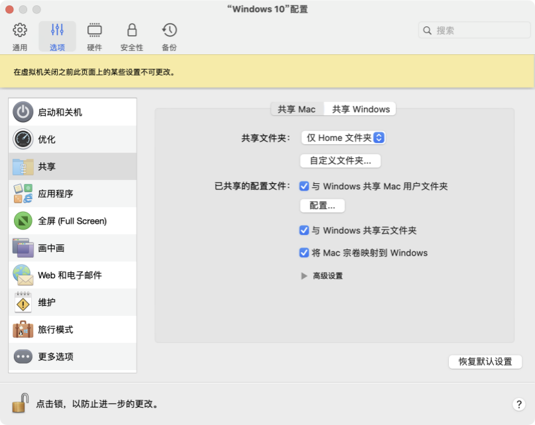Select 更多选项 label in the sidebar
The width and height of the screenshot is (535, 425).
[x=55, y=357]
